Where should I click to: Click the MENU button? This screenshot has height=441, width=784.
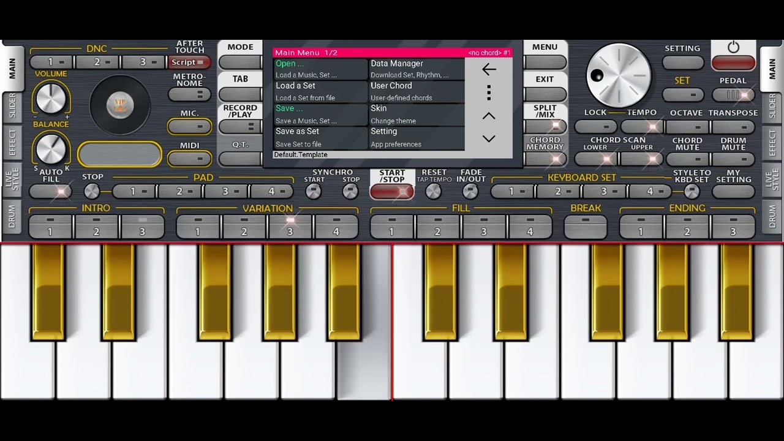pyautogui.click(x=545, y=62)
